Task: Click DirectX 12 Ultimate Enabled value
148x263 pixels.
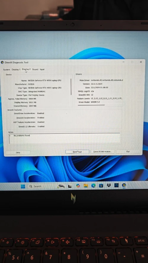Action: [41, 126]
